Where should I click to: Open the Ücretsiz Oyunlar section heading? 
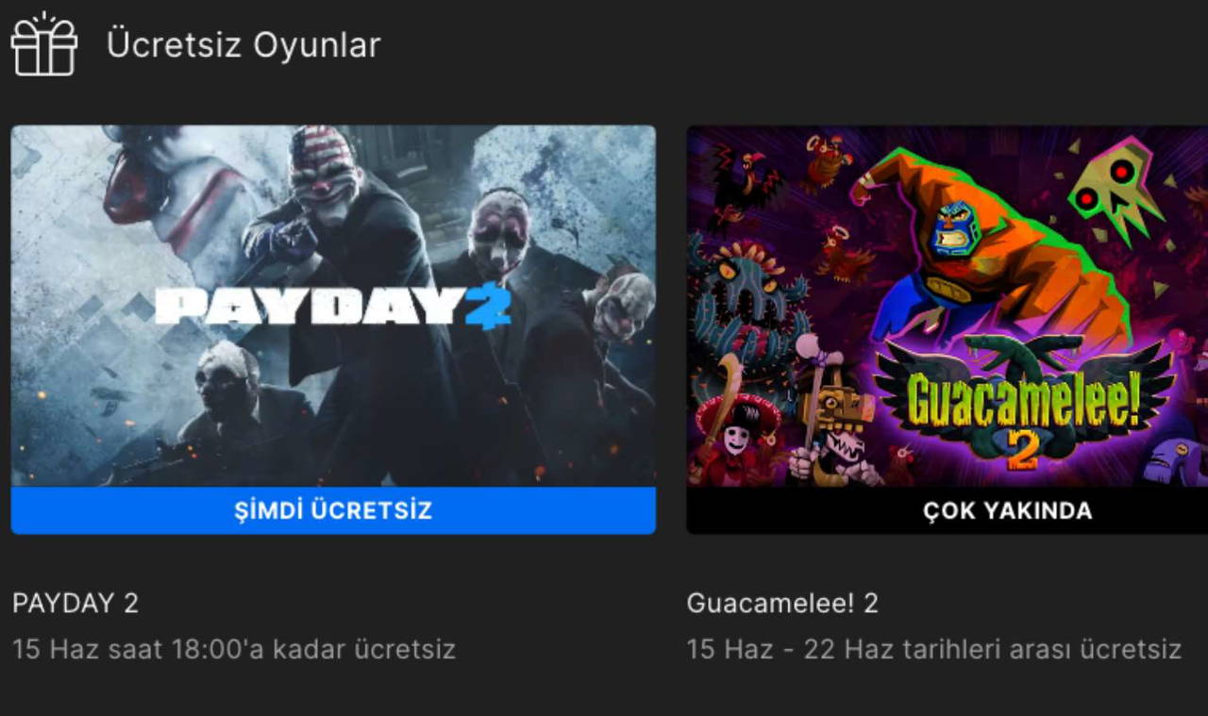[243, 45]
